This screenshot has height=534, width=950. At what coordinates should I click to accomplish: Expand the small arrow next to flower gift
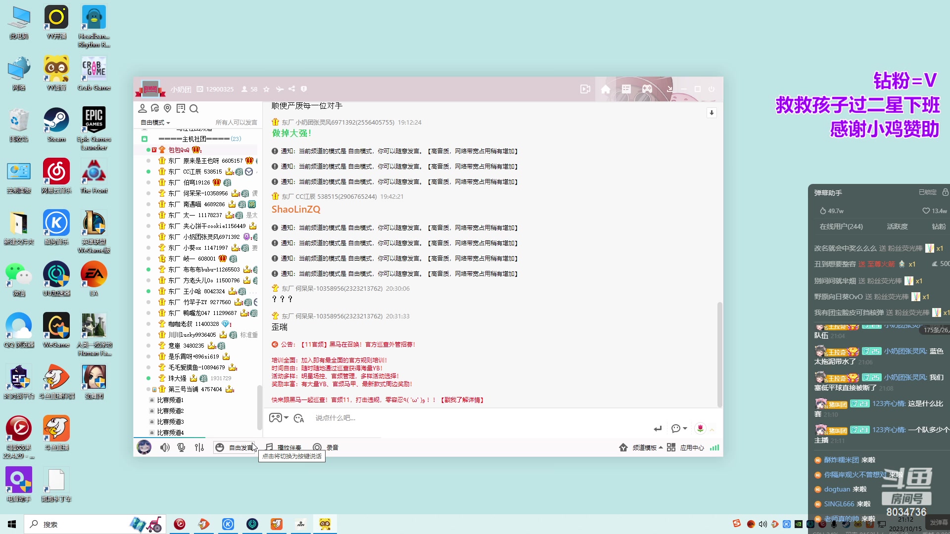point(712,430)
